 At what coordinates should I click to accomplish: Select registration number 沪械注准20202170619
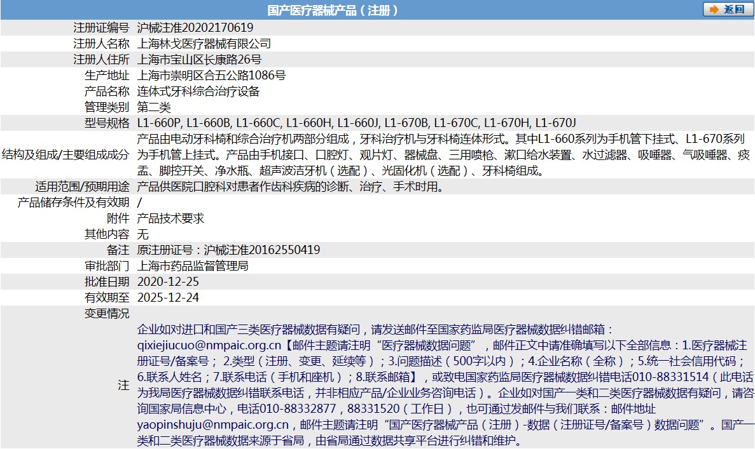click(193, 27)
